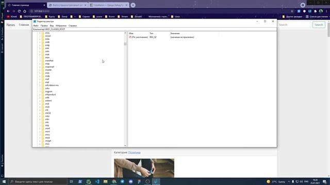330x185 pixels.
Task: Go back in the browser
Action: point(8,11)
